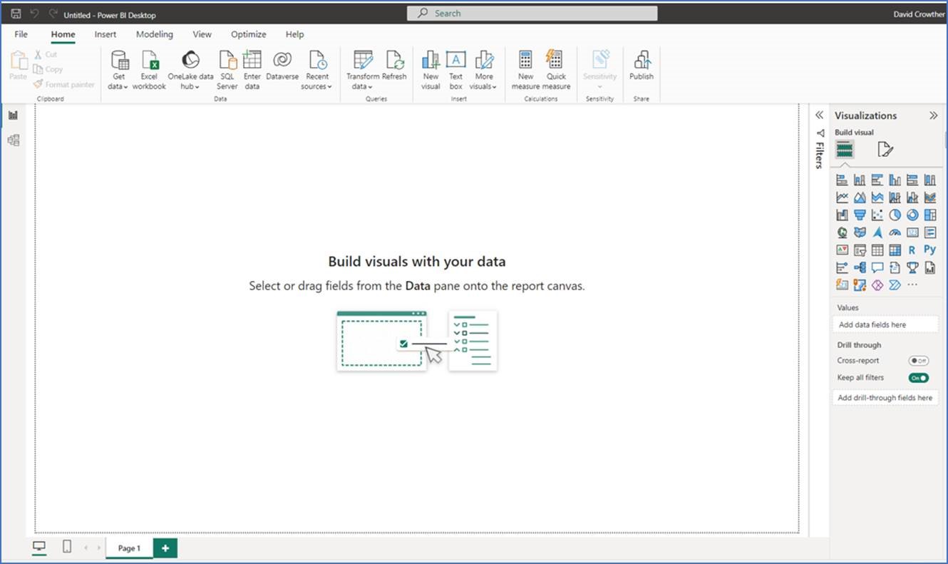Toggle the Cross-report drill through switch
This screenshot has width=948, height=564.
[919, 361]
